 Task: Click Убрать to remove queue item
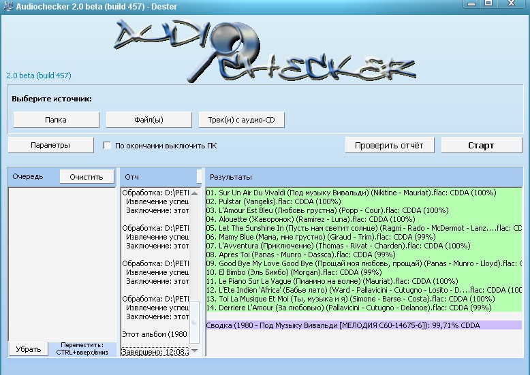pyautogui.click(x=29, y=348)
